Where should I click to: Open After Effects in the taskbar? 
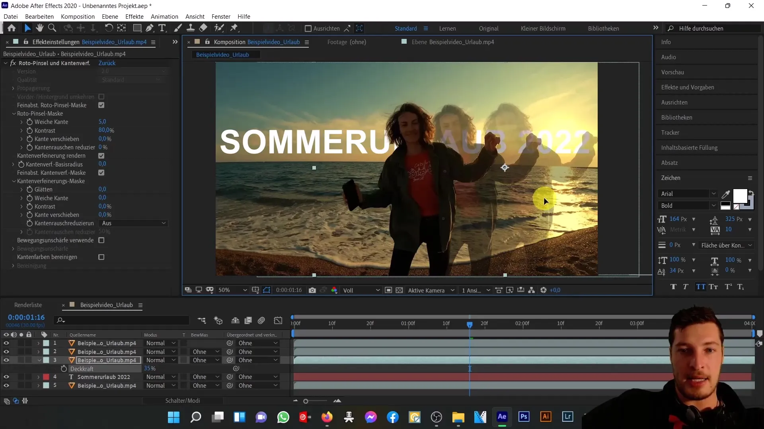tap(502, 417)
